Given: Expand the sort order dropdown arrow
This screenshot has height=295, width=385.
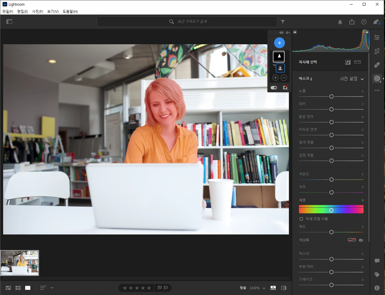Looking at the screenshot, I should point(52,288).
